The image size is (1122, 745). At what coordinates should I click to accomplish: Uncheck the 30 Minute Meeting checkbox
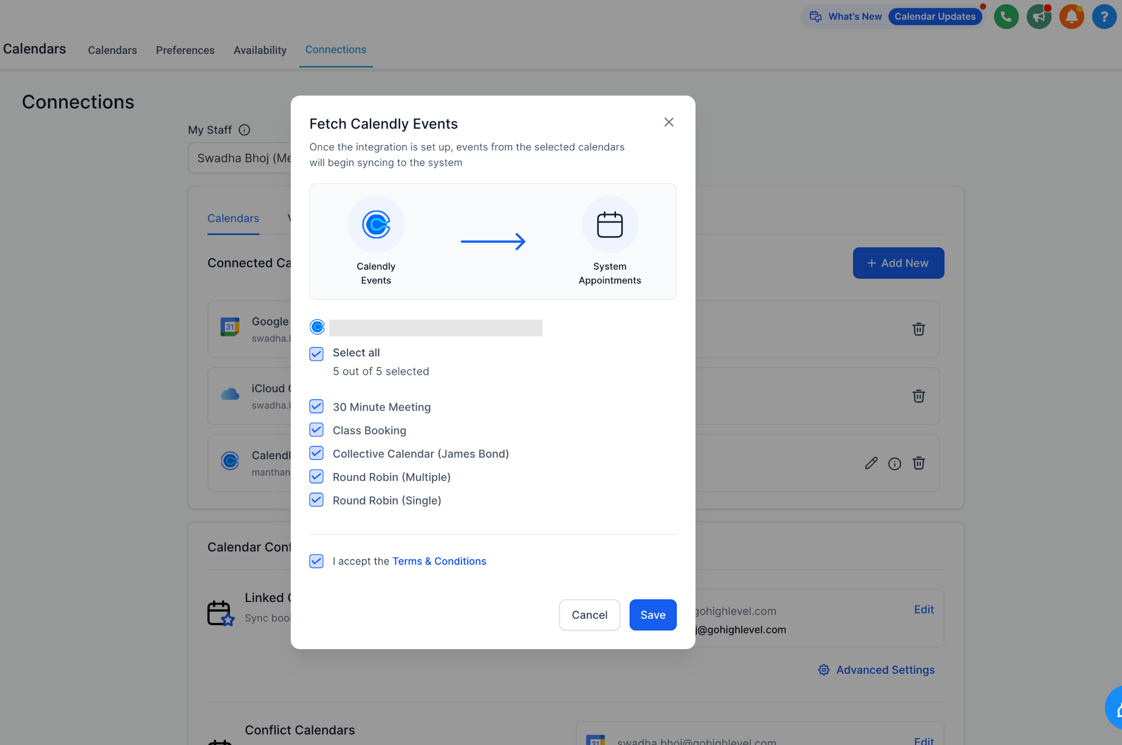coord(316,407)
